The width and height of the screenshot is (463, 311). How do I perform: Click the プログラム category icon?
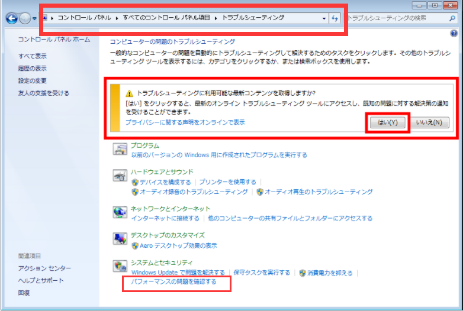coord(120,149)
